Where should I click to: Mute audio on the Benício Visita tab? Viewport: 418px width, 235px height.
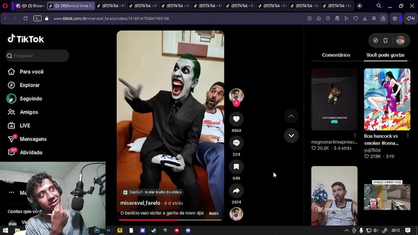(x=56, y=6)
